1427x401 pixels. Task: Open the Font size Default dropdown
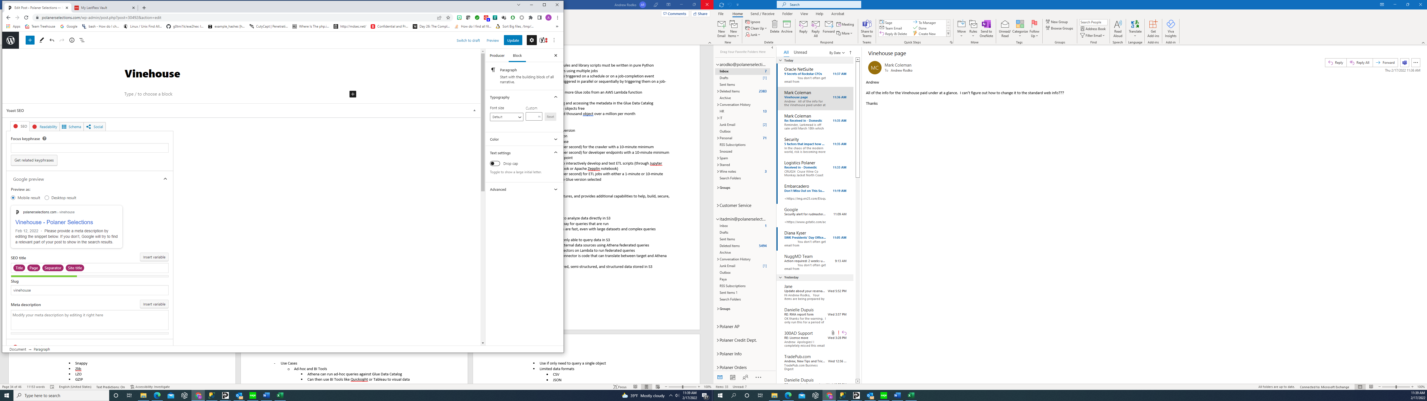[x=506, y=117]
